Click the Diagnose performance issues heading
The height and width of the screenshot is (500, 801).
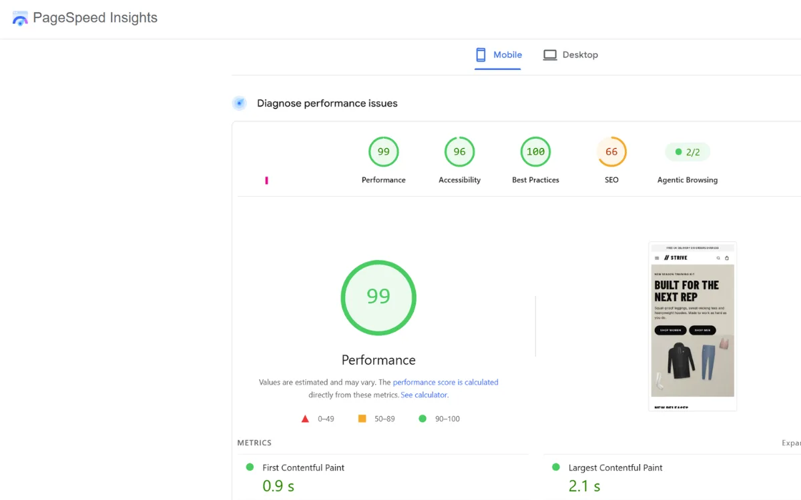point(327,103)
